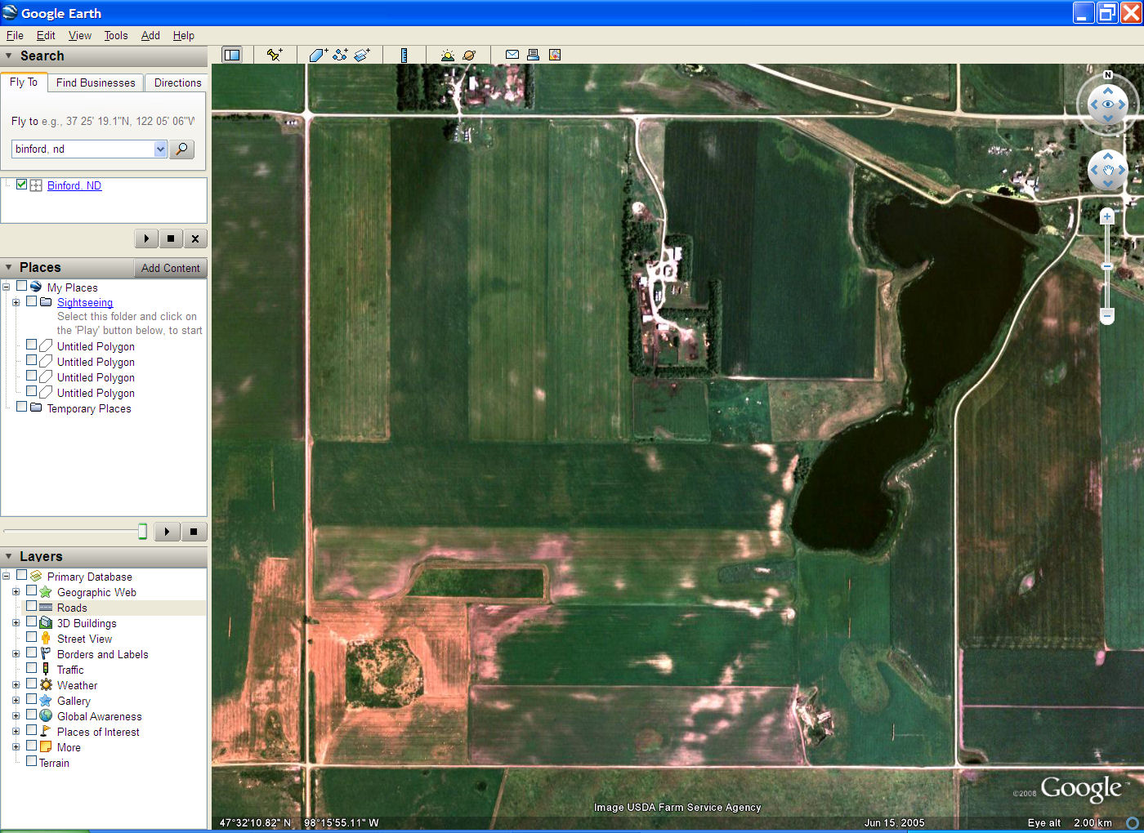Toggle sunlight across the landscape

point(447,55)
